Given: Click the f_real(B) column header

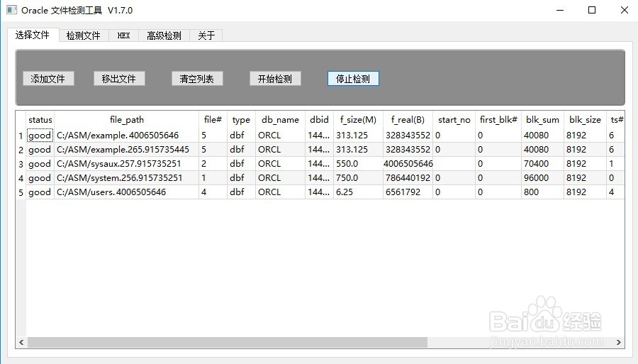Looking at the screenshot, I should (x=408, y=120).
